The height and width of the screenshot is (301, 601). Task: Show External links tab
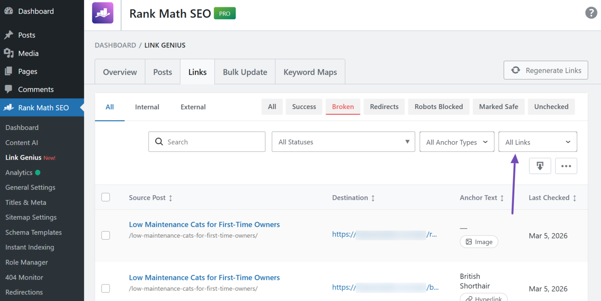coord(193,107)
